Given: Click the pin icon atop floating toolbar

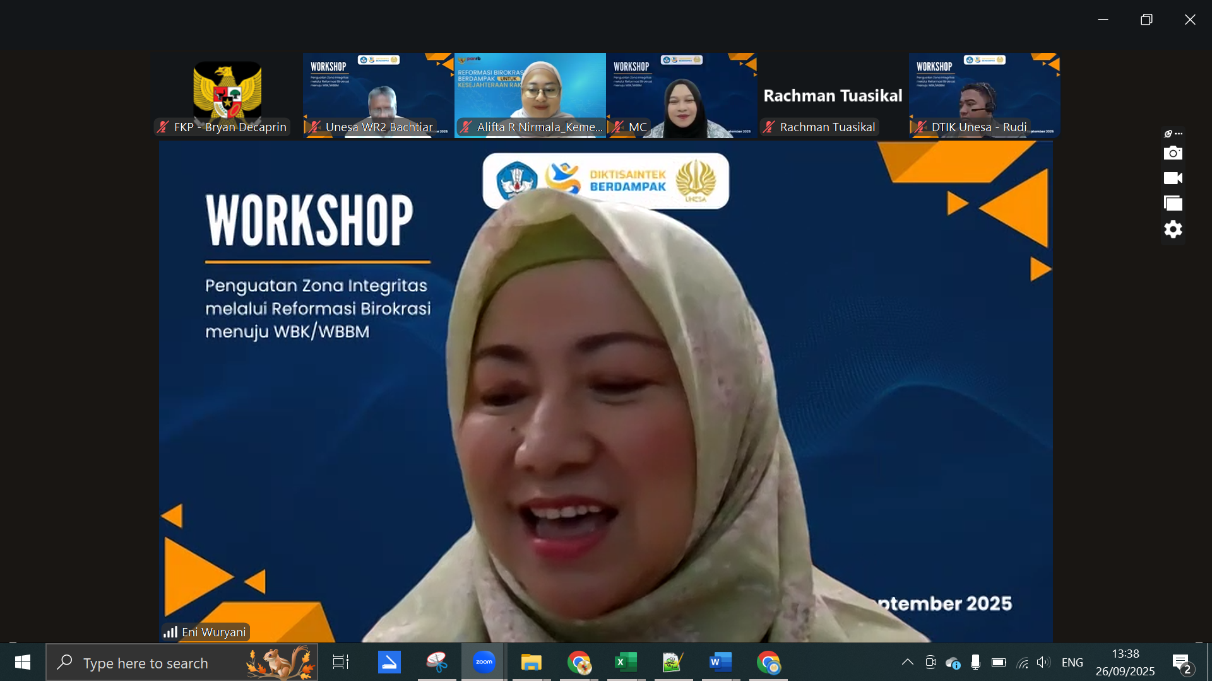Looking at the screenshot, I should tap(1168, 134).
